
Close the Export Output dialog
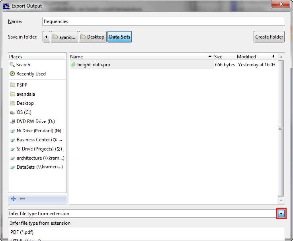[x=281, y=4]
